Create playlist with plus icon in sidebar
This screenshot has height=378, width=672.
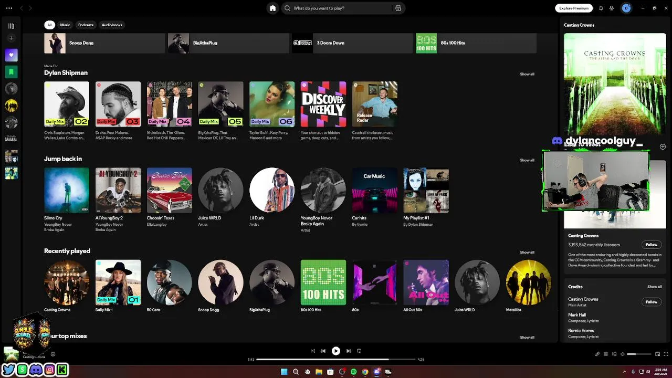point(11,38)
